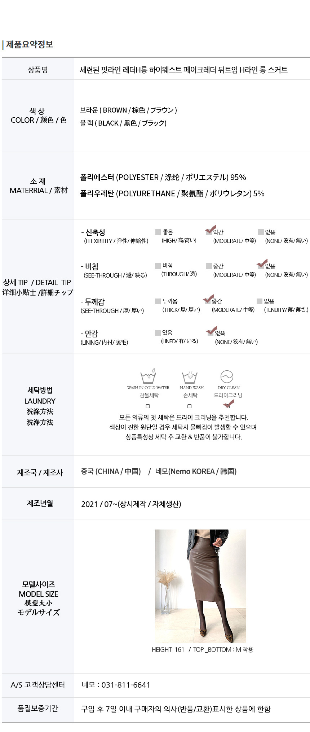
Task: Click the brown skirt model photo
Action: 200,586
